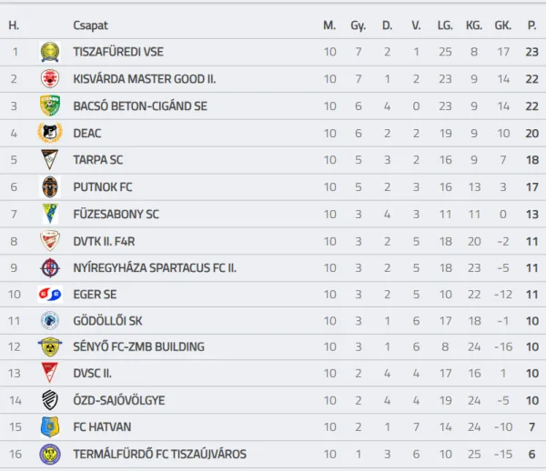Select the Ózd-Sajóvölgye team name

[119, 400]
